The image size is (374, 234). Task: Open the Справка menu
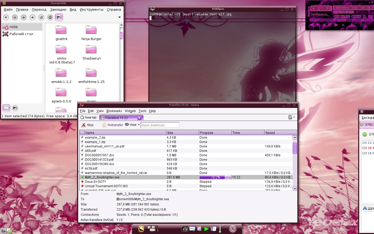(x=114, y=10)
